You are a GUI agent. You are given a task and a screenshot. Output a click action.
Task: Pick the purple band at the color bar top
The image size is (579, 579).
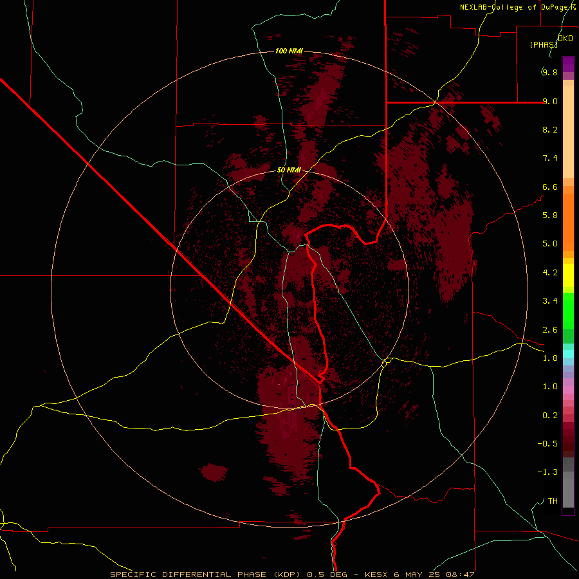568,64
